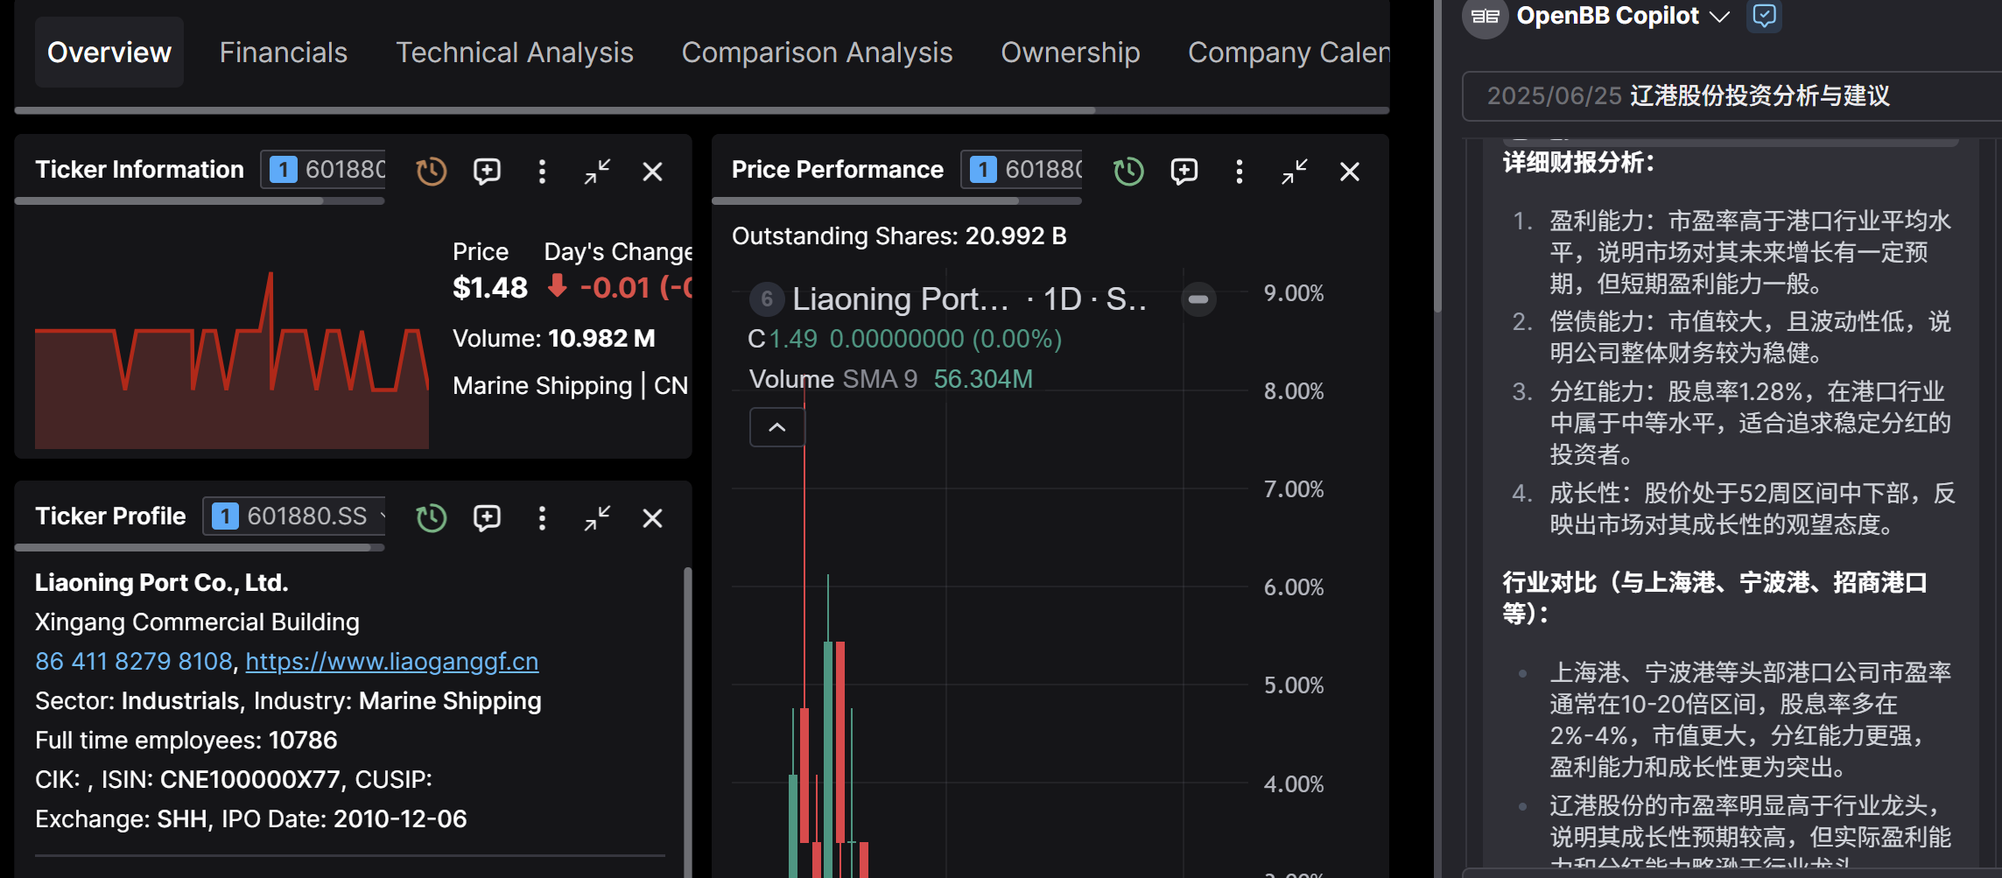Click refresh clock icon in Price Performance

pyautogui.click(x=1128, y=171)
